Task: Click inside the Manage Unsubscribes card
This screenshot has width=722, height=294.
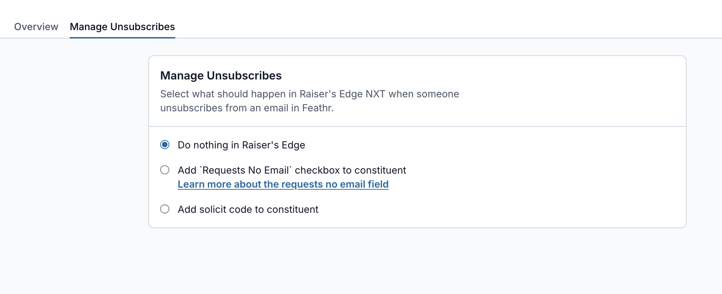Action: (x=417, y=140)
